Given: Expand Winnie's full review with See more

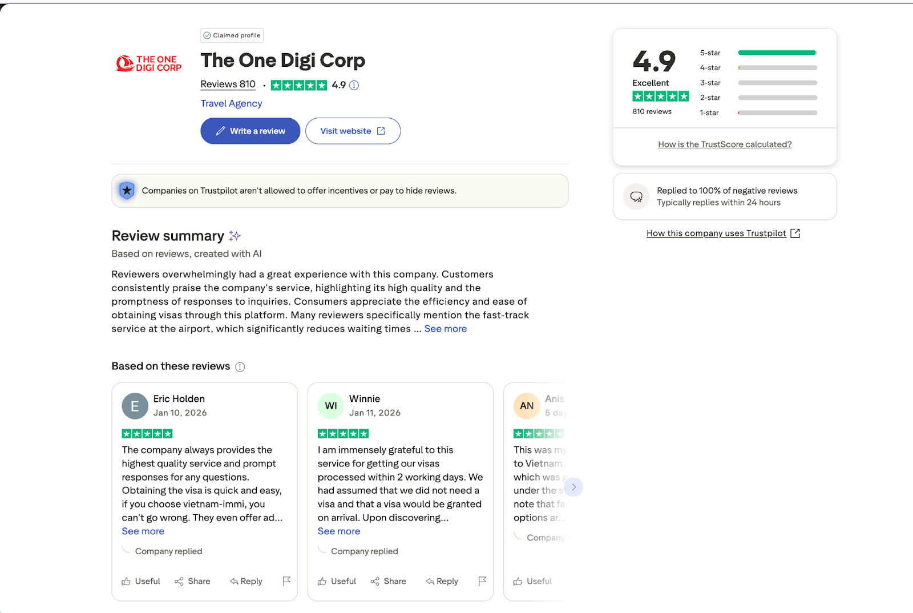Looking at the screenshot, I should click(338, 531).
